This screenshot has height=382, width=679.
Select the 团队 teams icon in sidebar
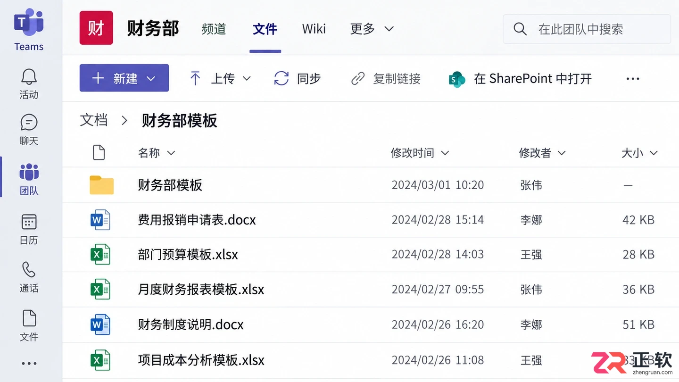coord(29,172)
